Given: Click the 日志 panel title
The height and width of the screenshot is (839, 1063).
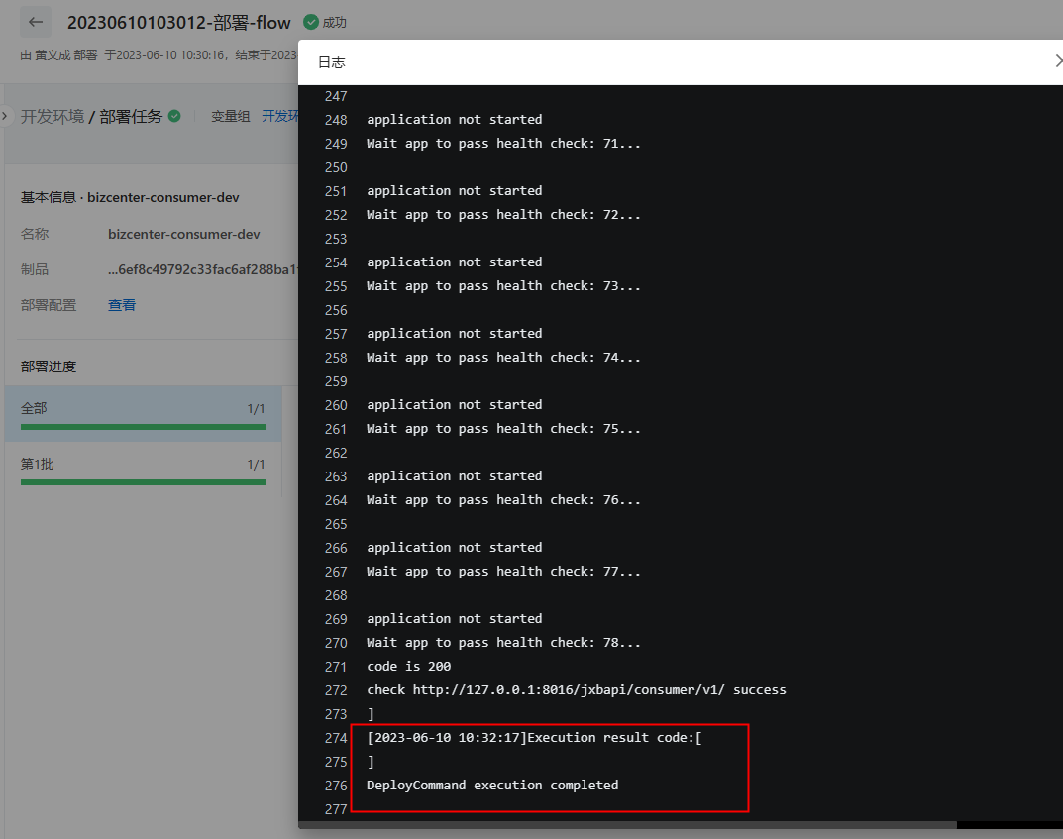Looking at the screenshot, I should (332, 62).
